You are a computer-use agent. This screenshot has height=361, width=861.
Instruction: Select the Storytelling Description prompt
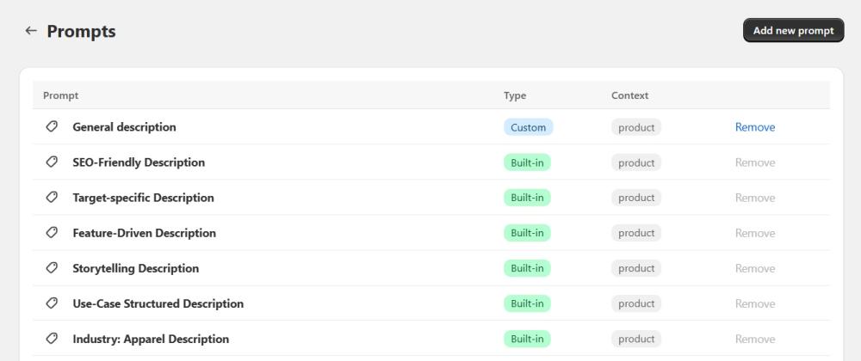[x=135, y=268]
